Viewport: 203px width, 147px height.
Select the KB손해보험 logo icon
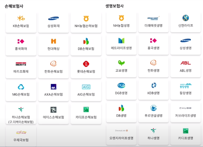click(x=21, y=18)
